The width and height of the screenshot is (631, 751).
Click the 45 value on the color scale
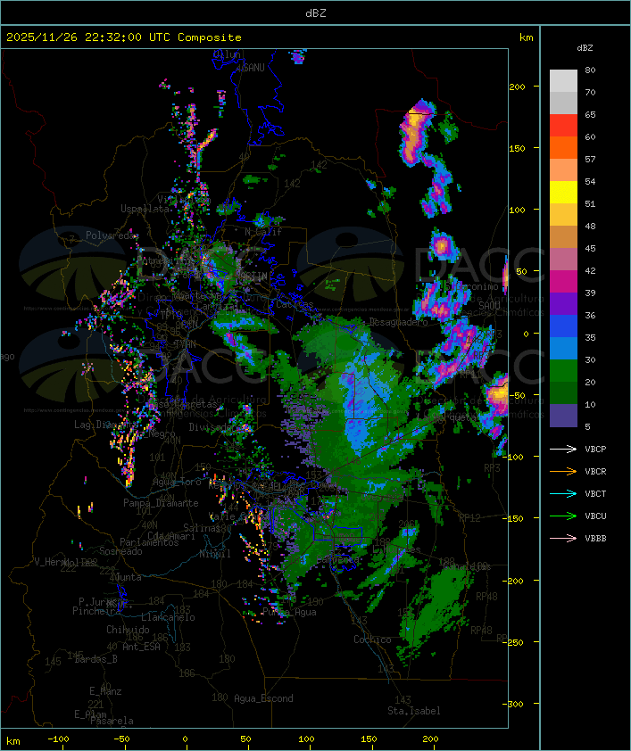coord(590,248)
